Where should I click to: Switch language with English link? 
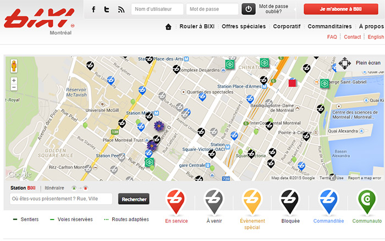[x=376, y=37]
